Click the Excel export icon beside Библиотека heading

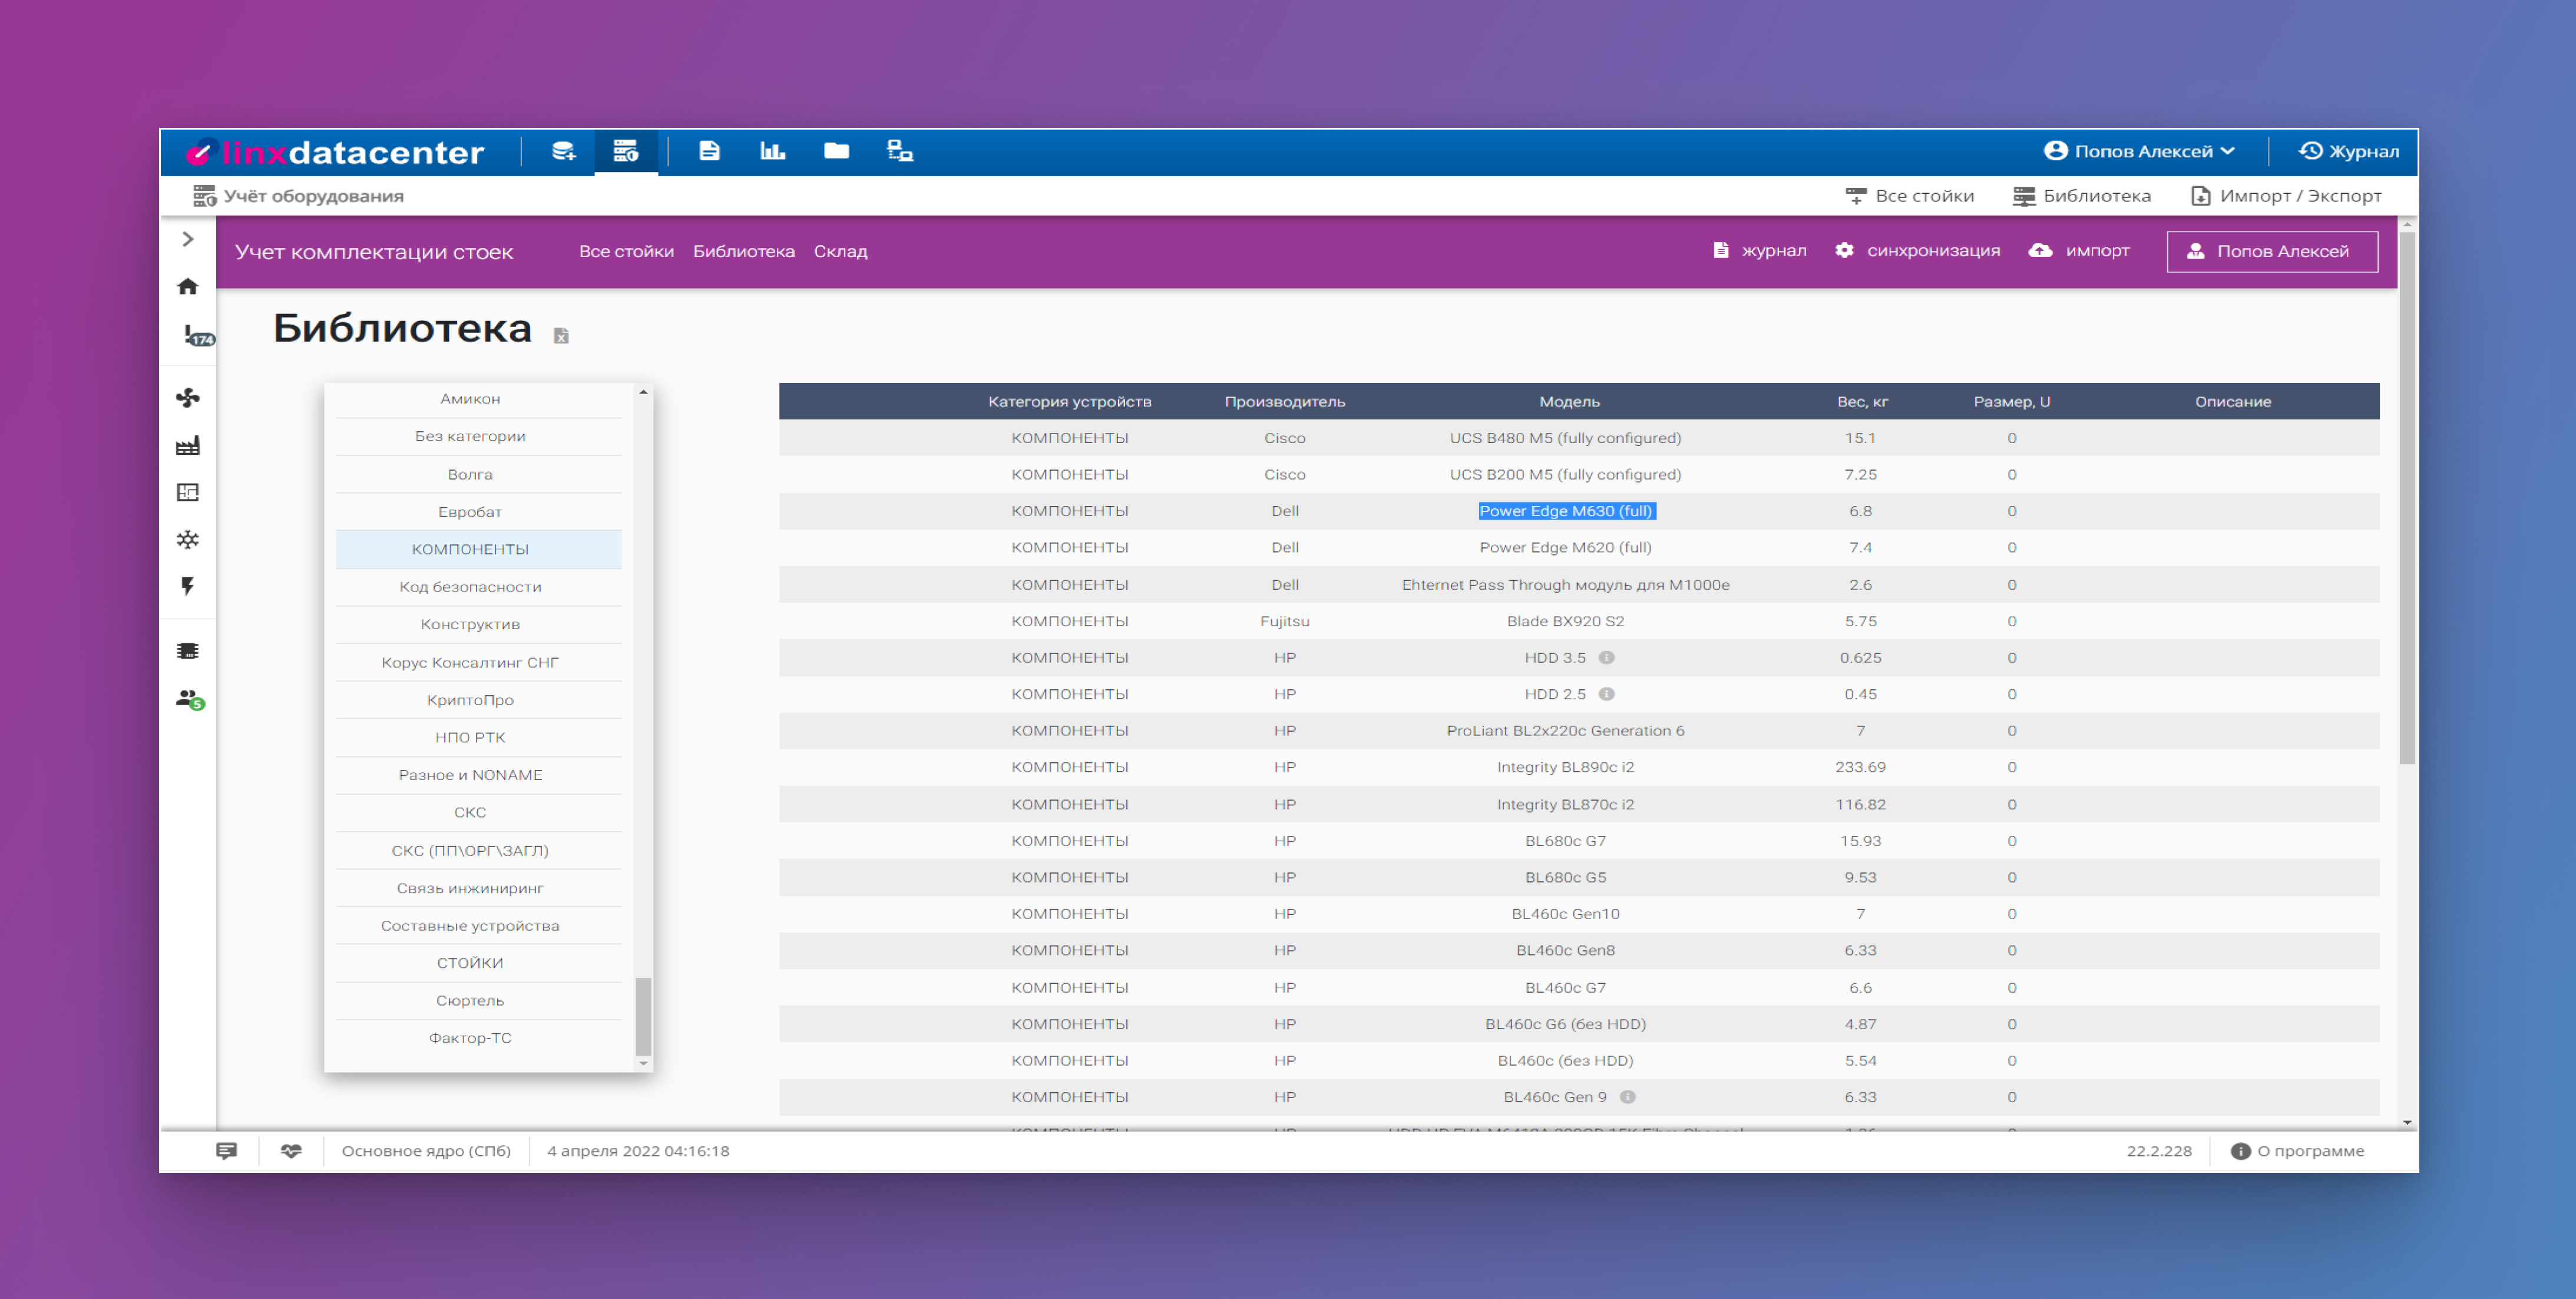(561, 336)
